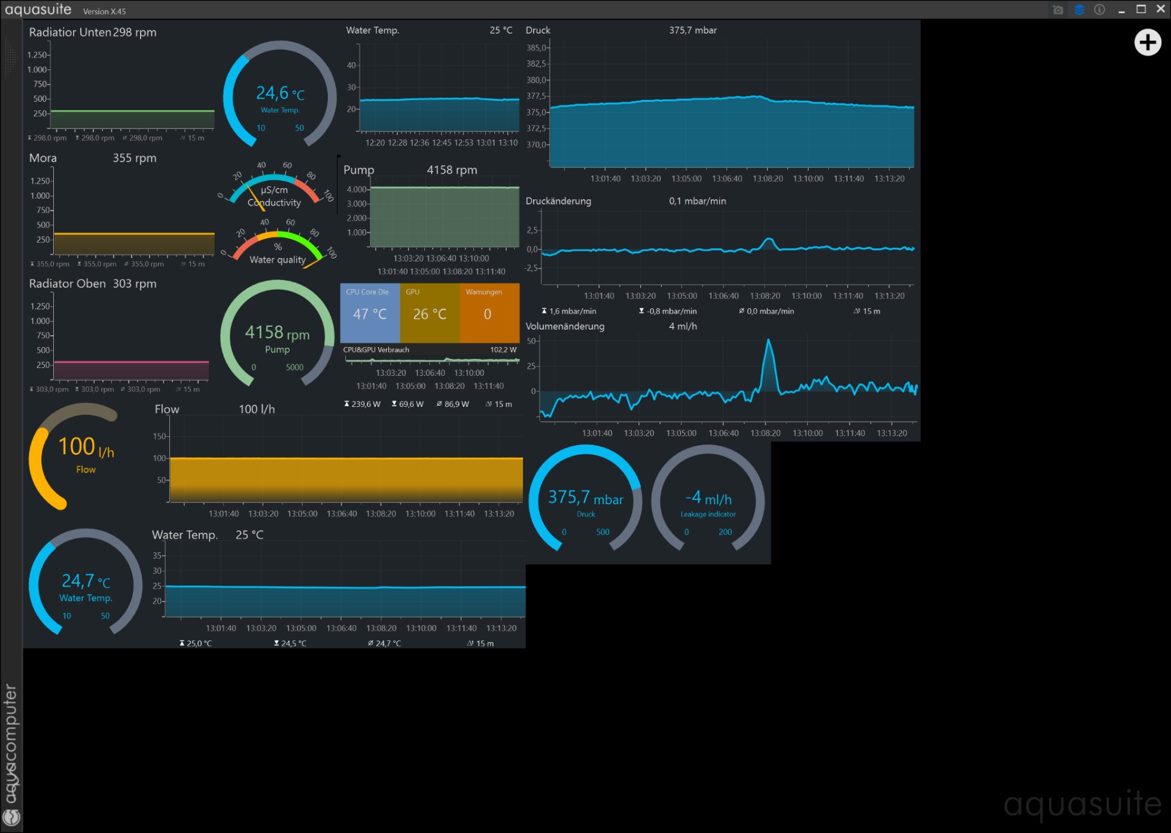The image size is (1171, 833).
Task: Click the aquacomputer logo at sidebar bottom
Action: 11,816
